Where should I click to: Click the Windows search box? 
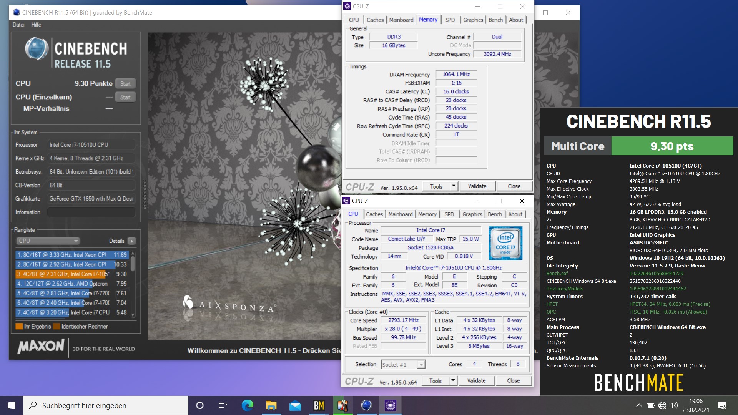point(106,405)
